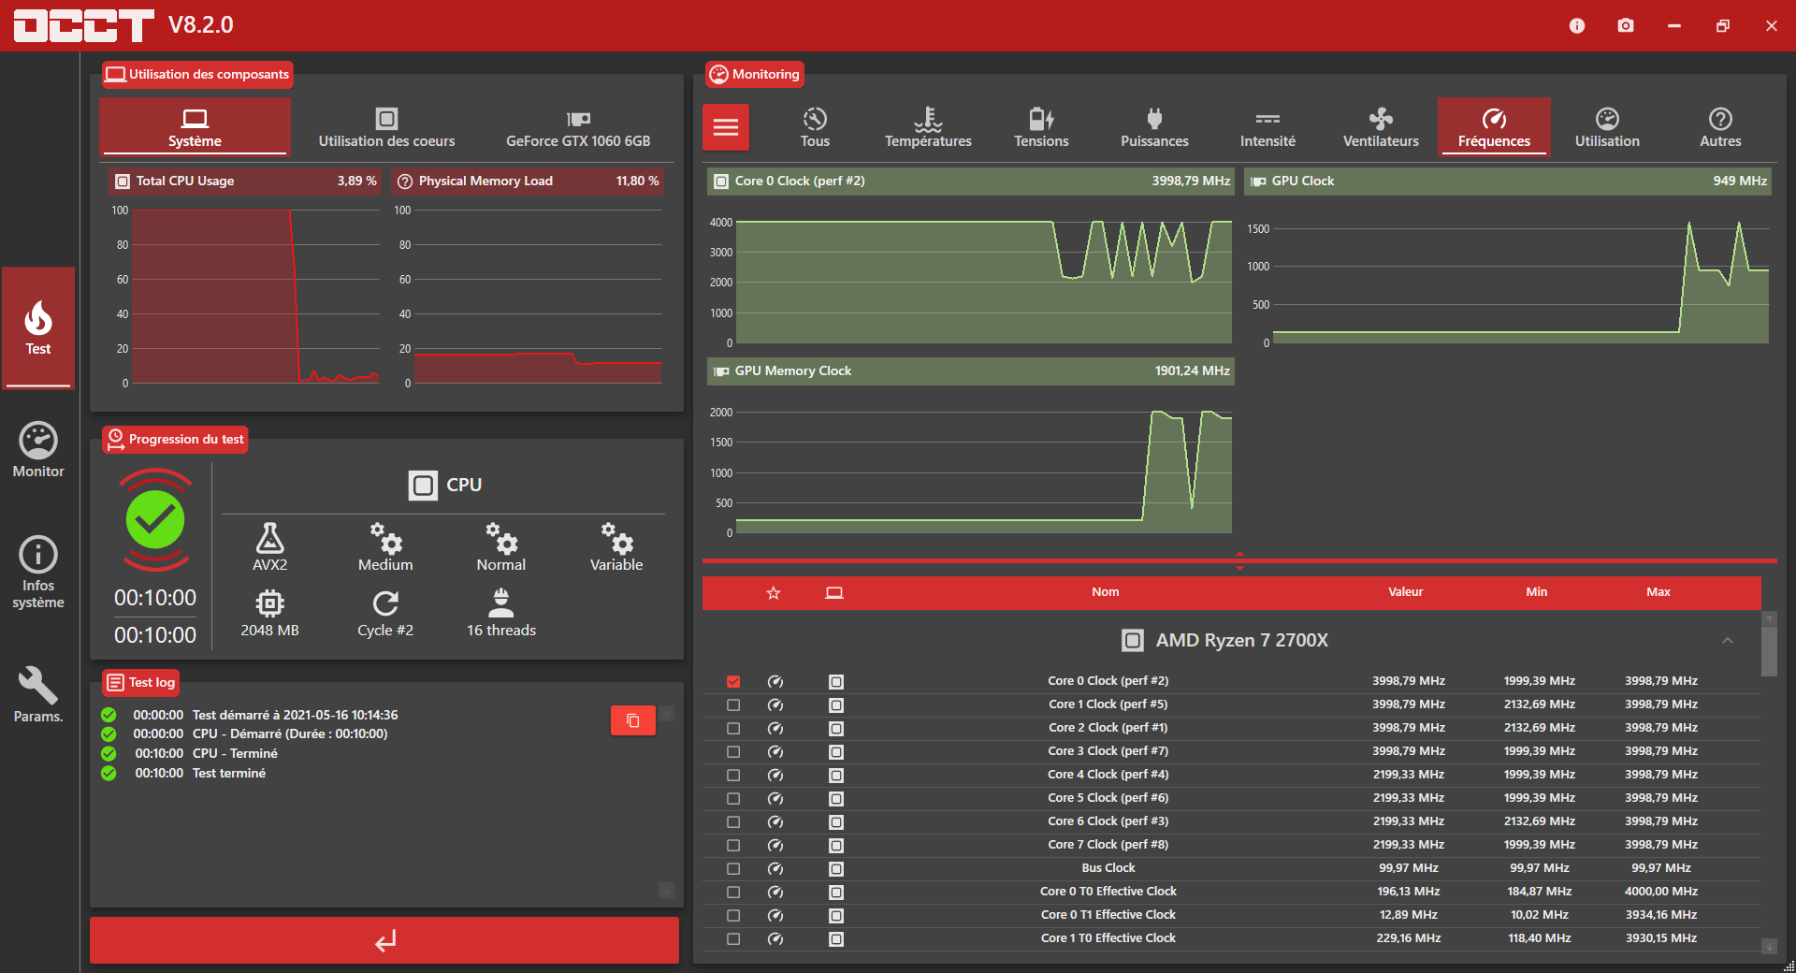Click the red splitter collapse arrows

point(1239,561)
